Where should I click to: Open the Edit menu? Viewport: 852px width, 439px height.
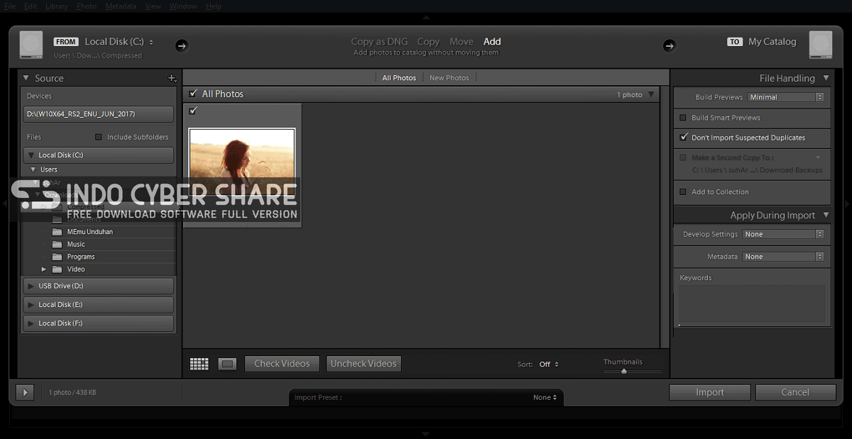31,6
